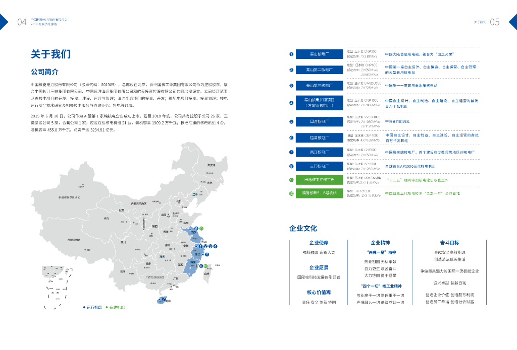Screen dimensions: 517x350
Task: Click number 5 marker in the plant list
Action: pyautogui.click(x=291, y=121)
